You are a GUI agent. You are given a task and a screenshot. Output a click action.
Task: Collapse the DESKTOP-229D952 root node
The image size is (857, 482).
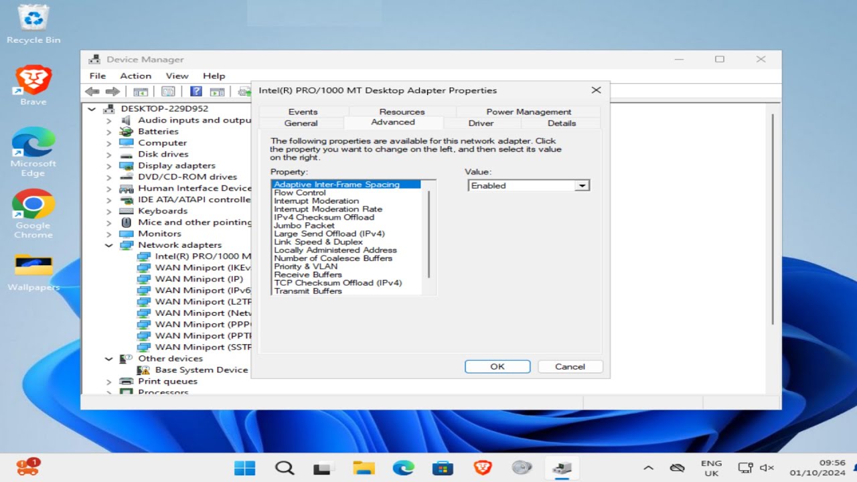(92, 108)
